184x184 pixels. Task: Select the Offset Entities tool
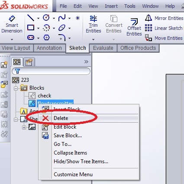pyautogui.click(x=134, y=27)
